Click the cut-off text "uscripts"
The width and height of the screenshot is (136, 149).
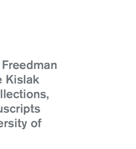[20, 109]
